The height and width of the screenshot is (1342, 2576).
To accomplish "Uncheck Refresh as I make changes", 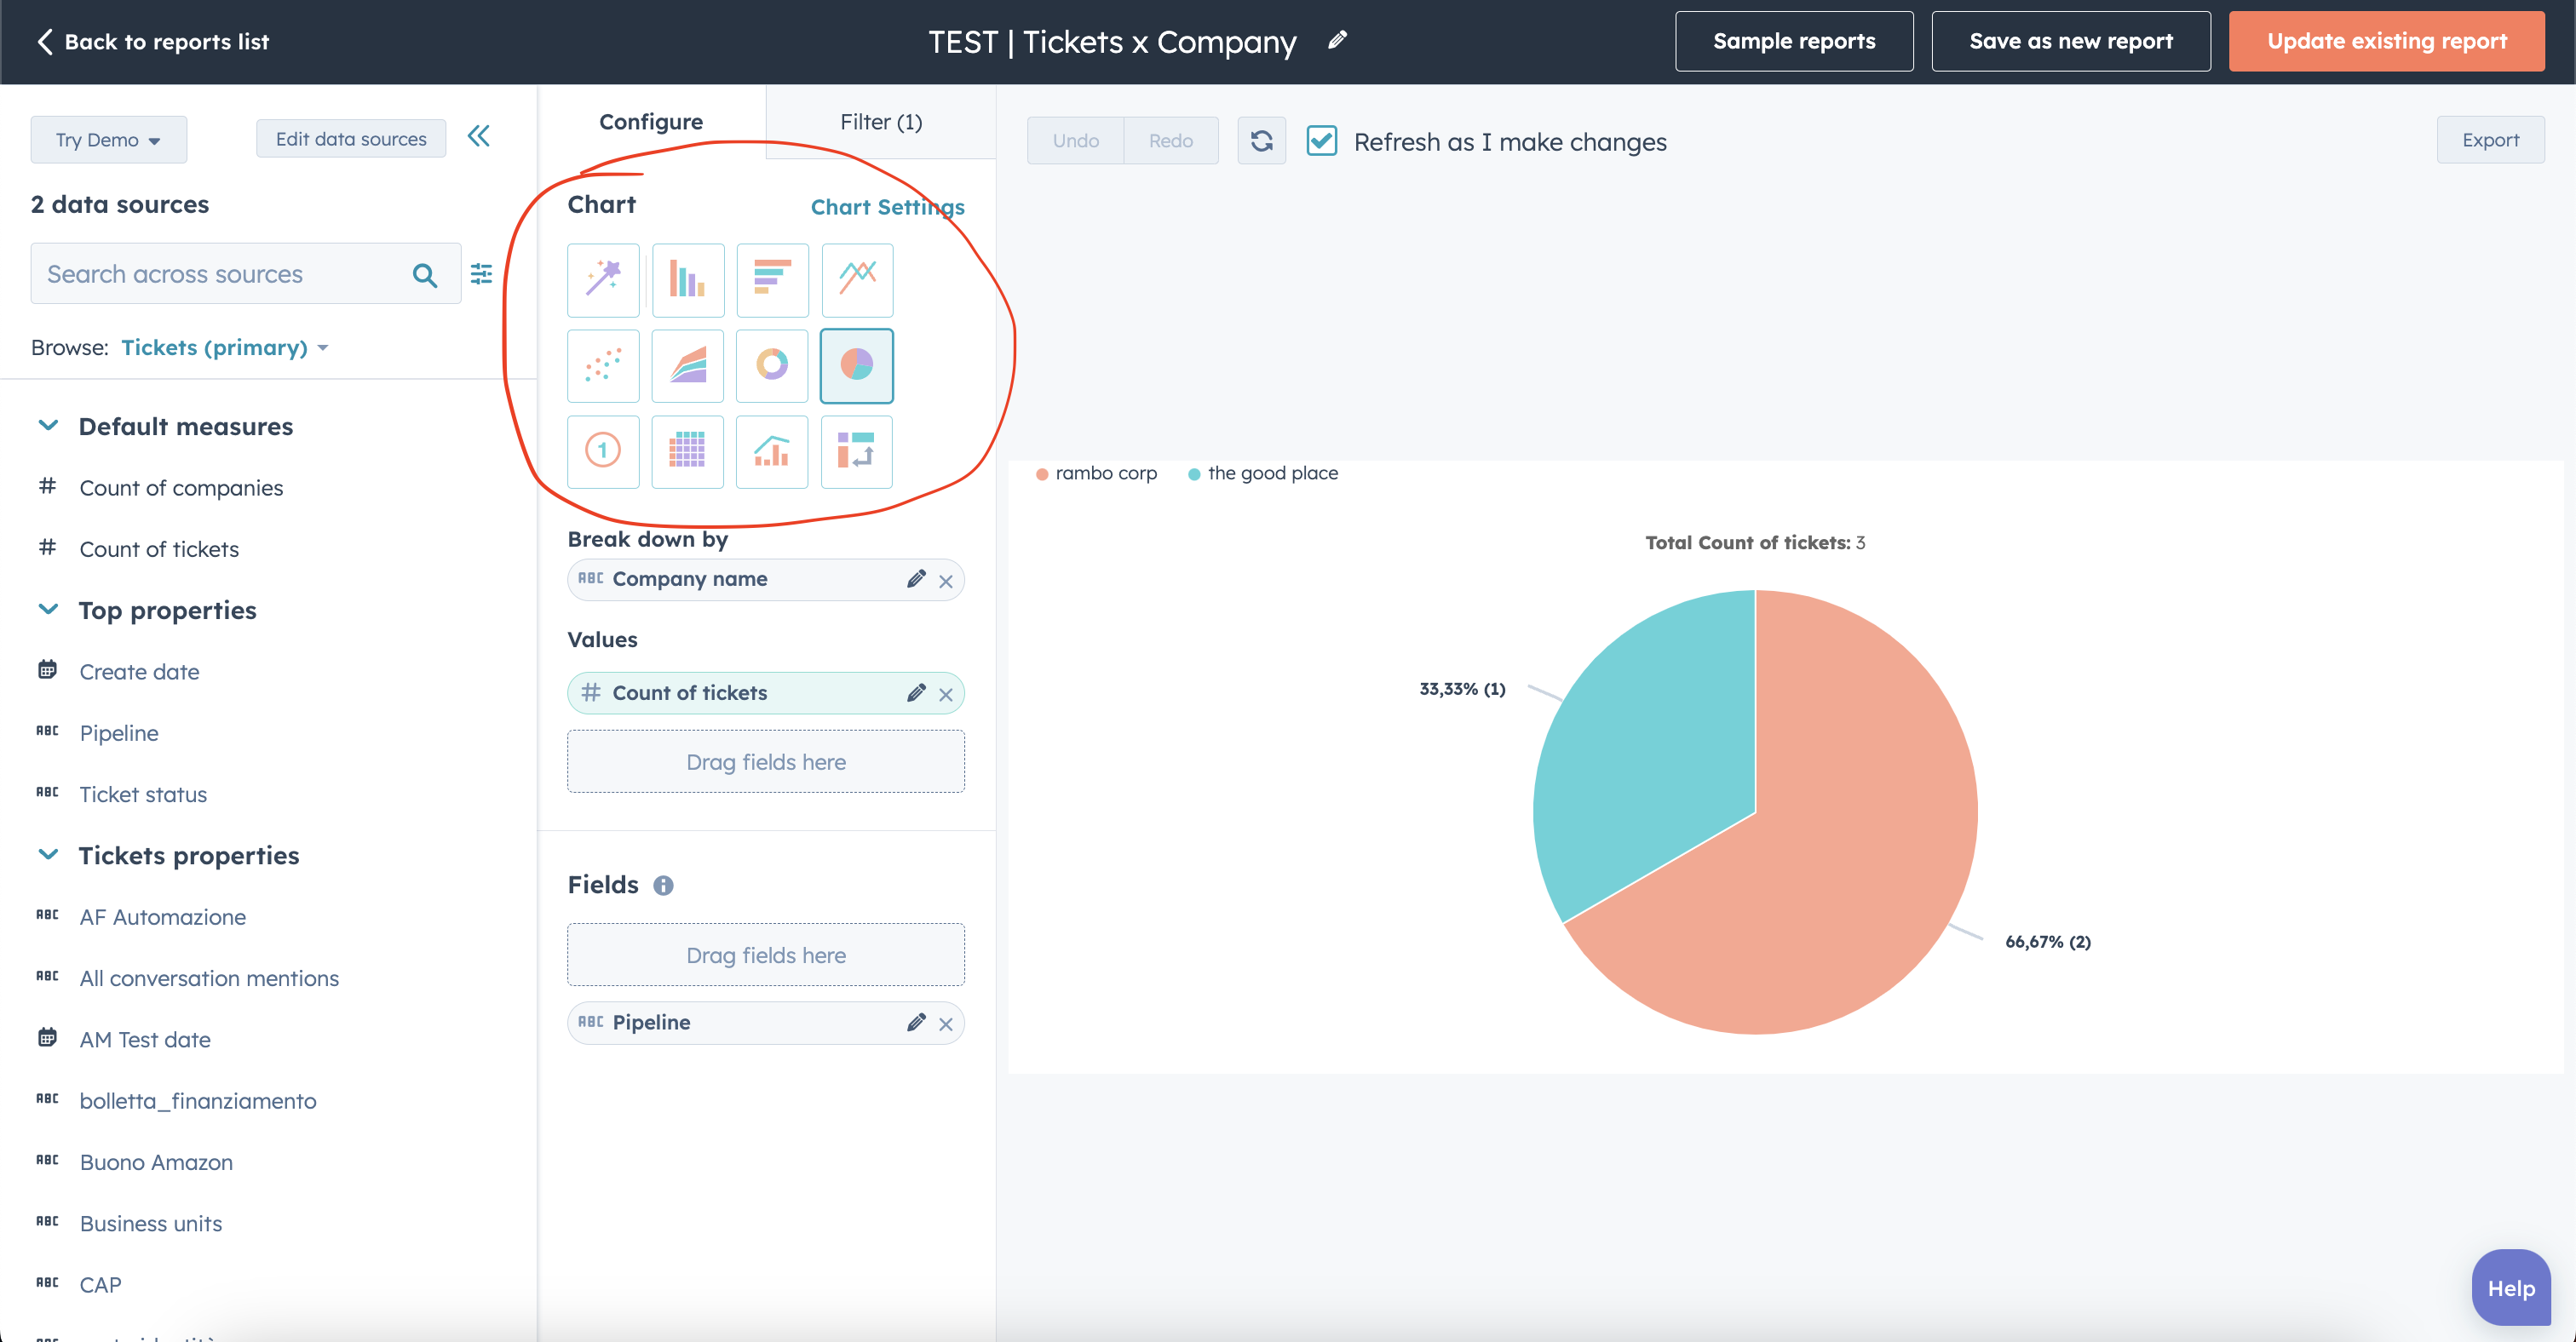I will 1322,141.
